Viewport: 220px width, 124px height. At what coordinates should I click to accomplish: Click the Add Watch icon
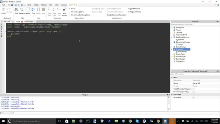point(64,10)
